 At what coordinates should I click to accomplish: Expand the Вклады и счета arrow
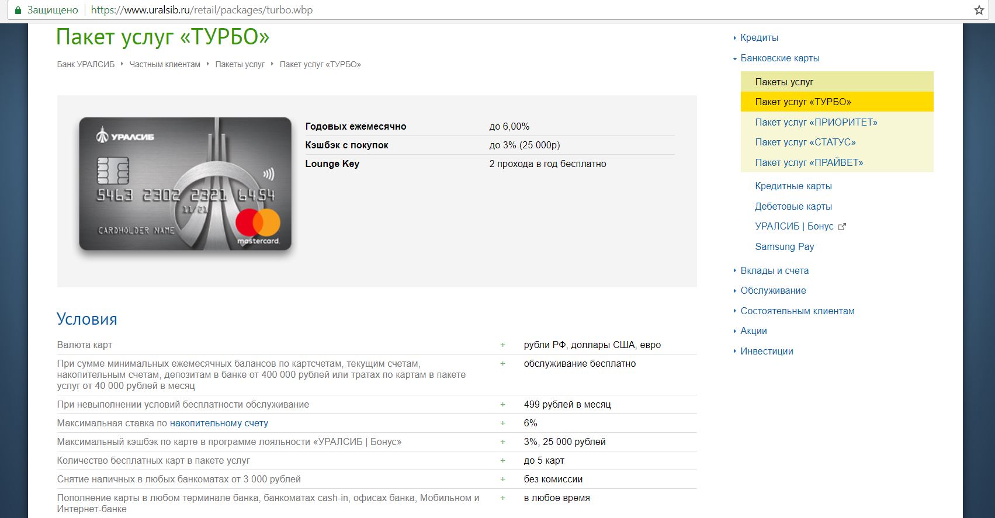[735, 271]
